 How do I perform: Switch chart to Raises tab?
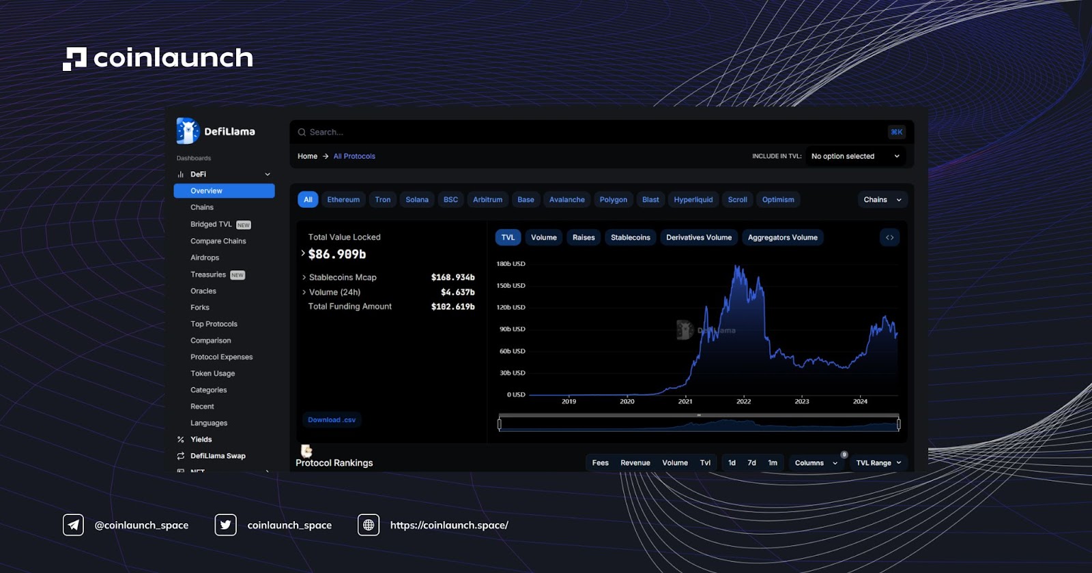point(584,237)
